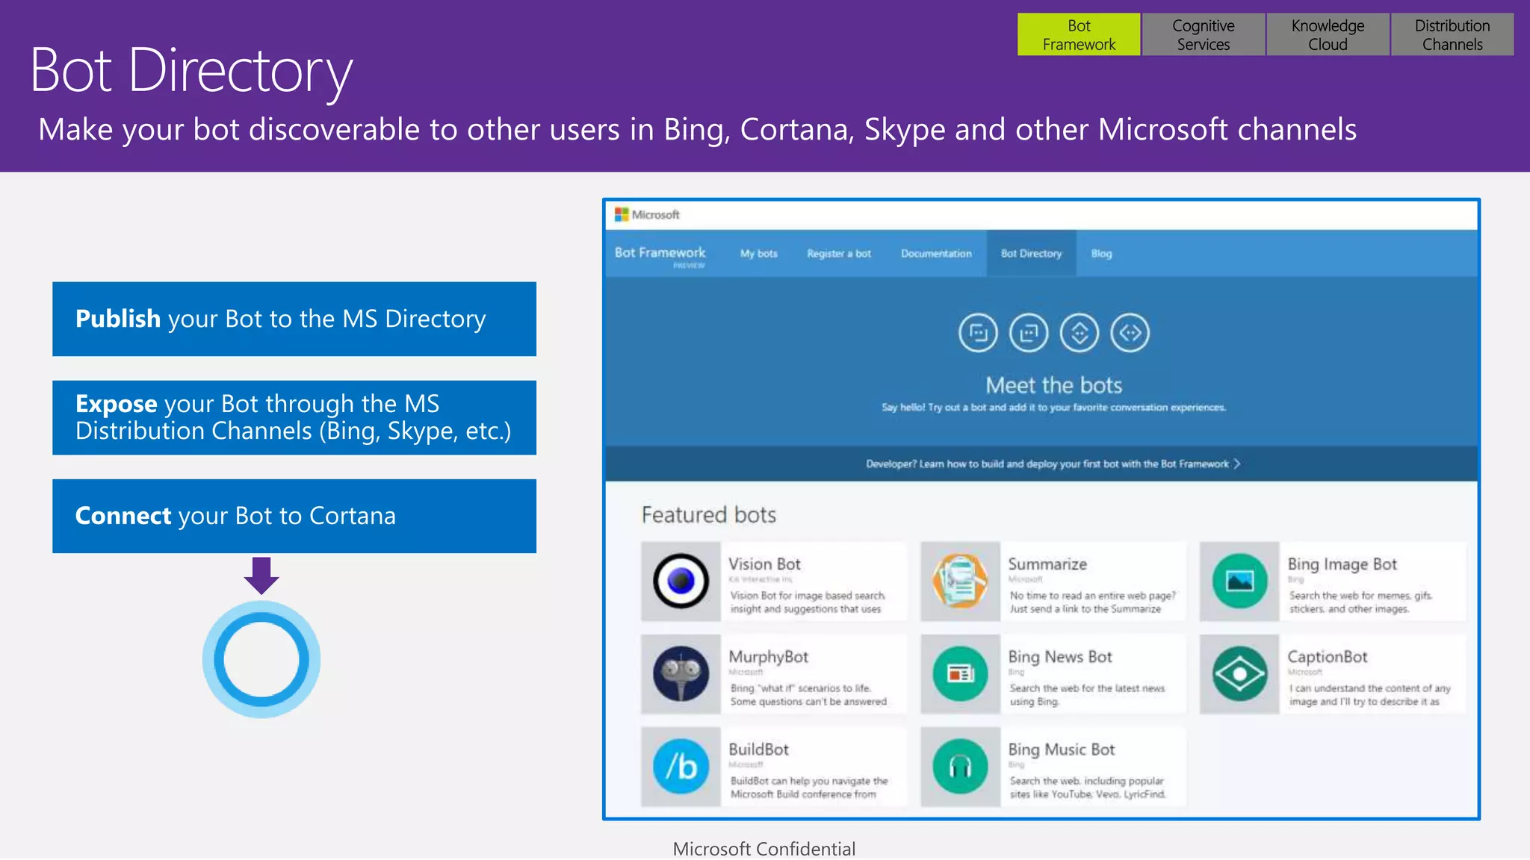Click the third circular diamond icon
This screenshot has width=1530, height=860.
click(x=1080, y=333)
